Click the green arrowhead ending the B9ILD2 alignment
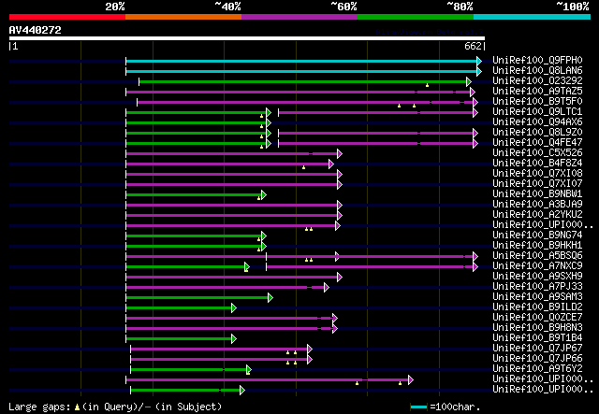This screenshot has width=599, height=414. pos(234,307)
